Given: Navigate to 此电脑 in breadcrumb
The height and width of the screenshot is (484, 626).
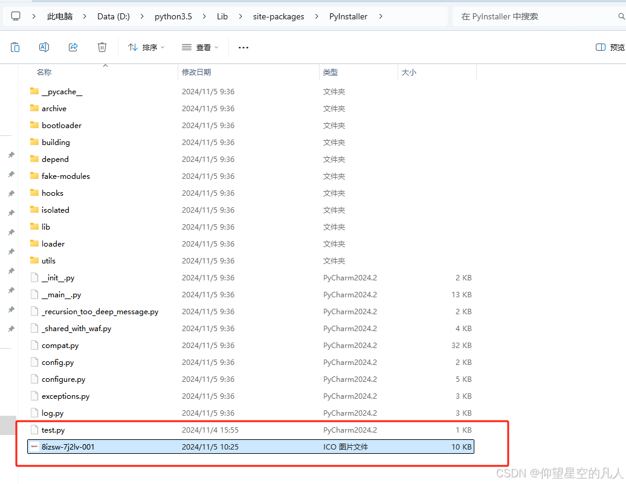Looking at the screenshot, I should [x=60, y=16].
